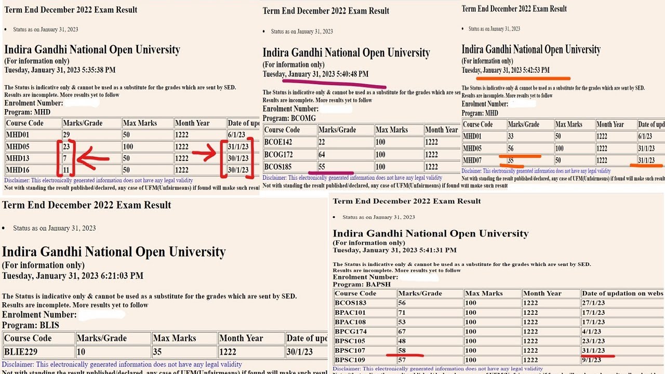Click marks 64 in the BCOG172 row

[x=322, y=154]
